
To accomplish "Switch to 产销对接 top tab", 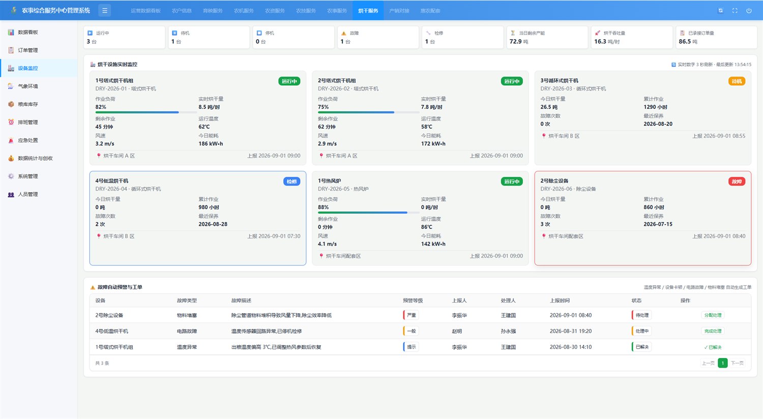I will [399, 11].
